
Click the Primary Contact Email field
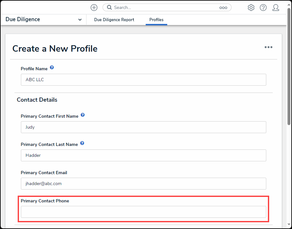click(143, 184)
